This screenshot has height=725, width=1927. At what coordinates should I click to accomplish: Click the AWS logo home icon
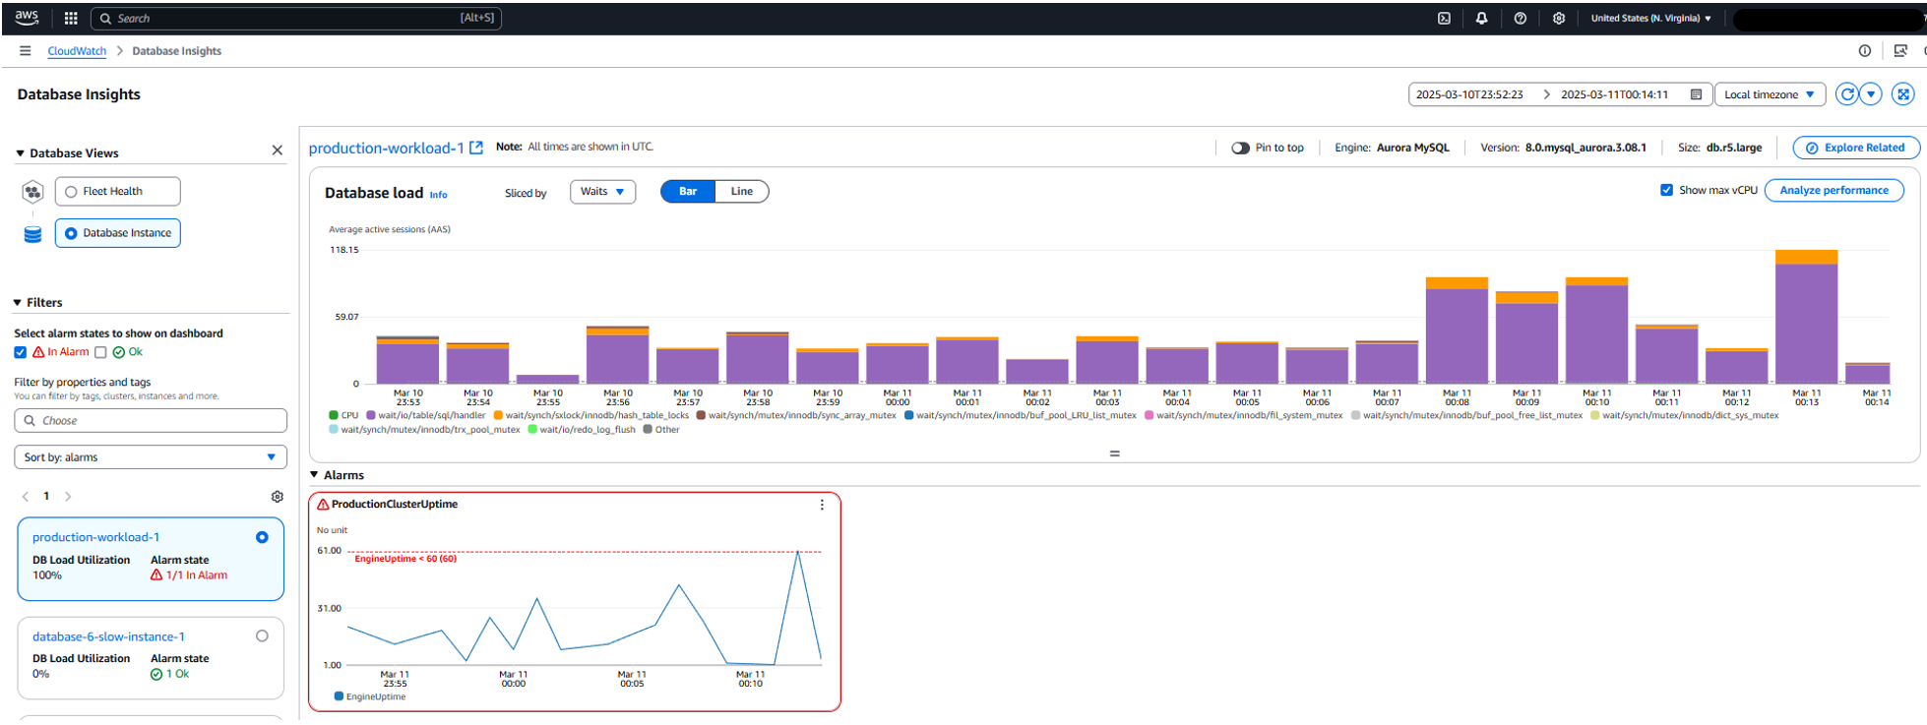click(x=27, y=18)
